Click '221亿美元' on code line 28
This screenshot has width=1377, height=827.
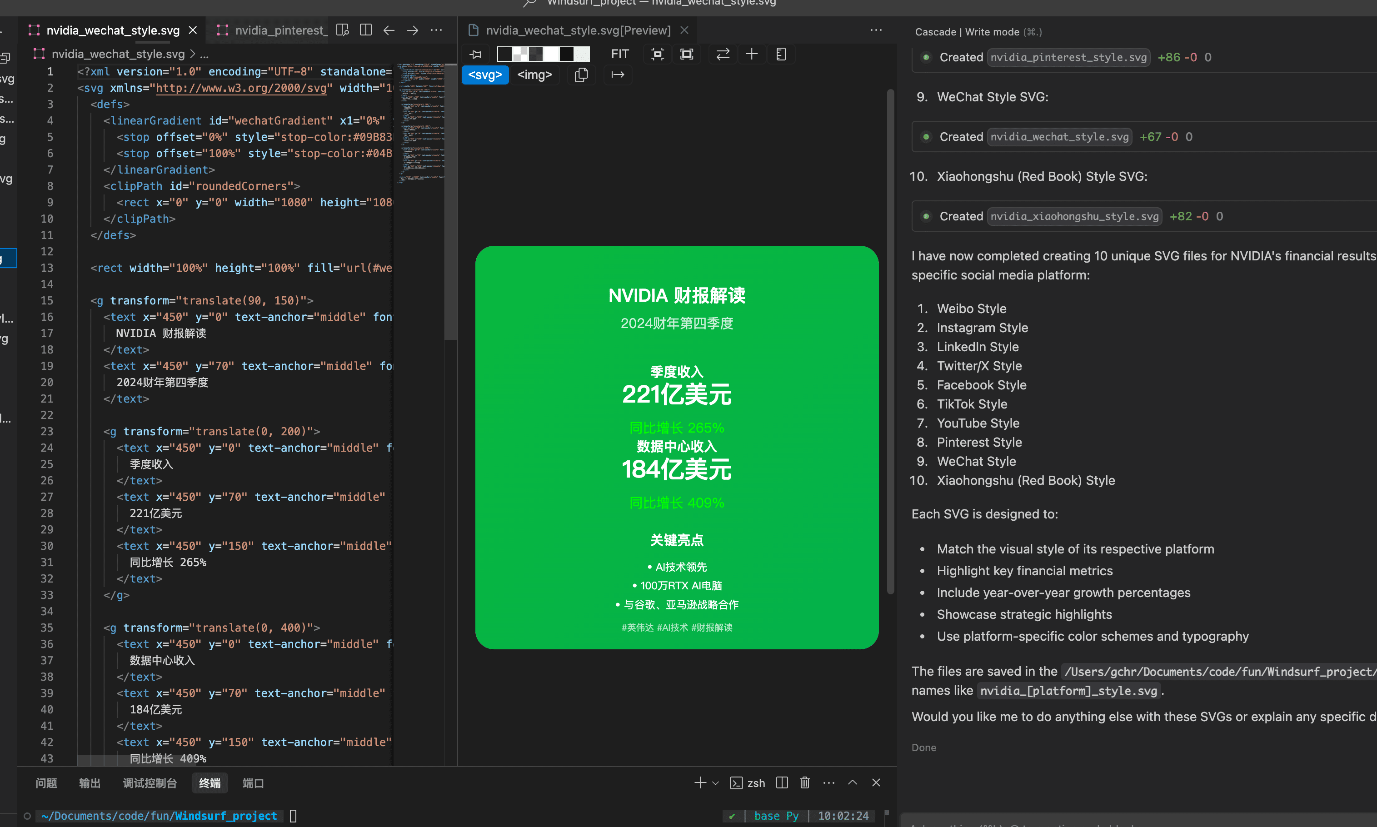point(156,513)
